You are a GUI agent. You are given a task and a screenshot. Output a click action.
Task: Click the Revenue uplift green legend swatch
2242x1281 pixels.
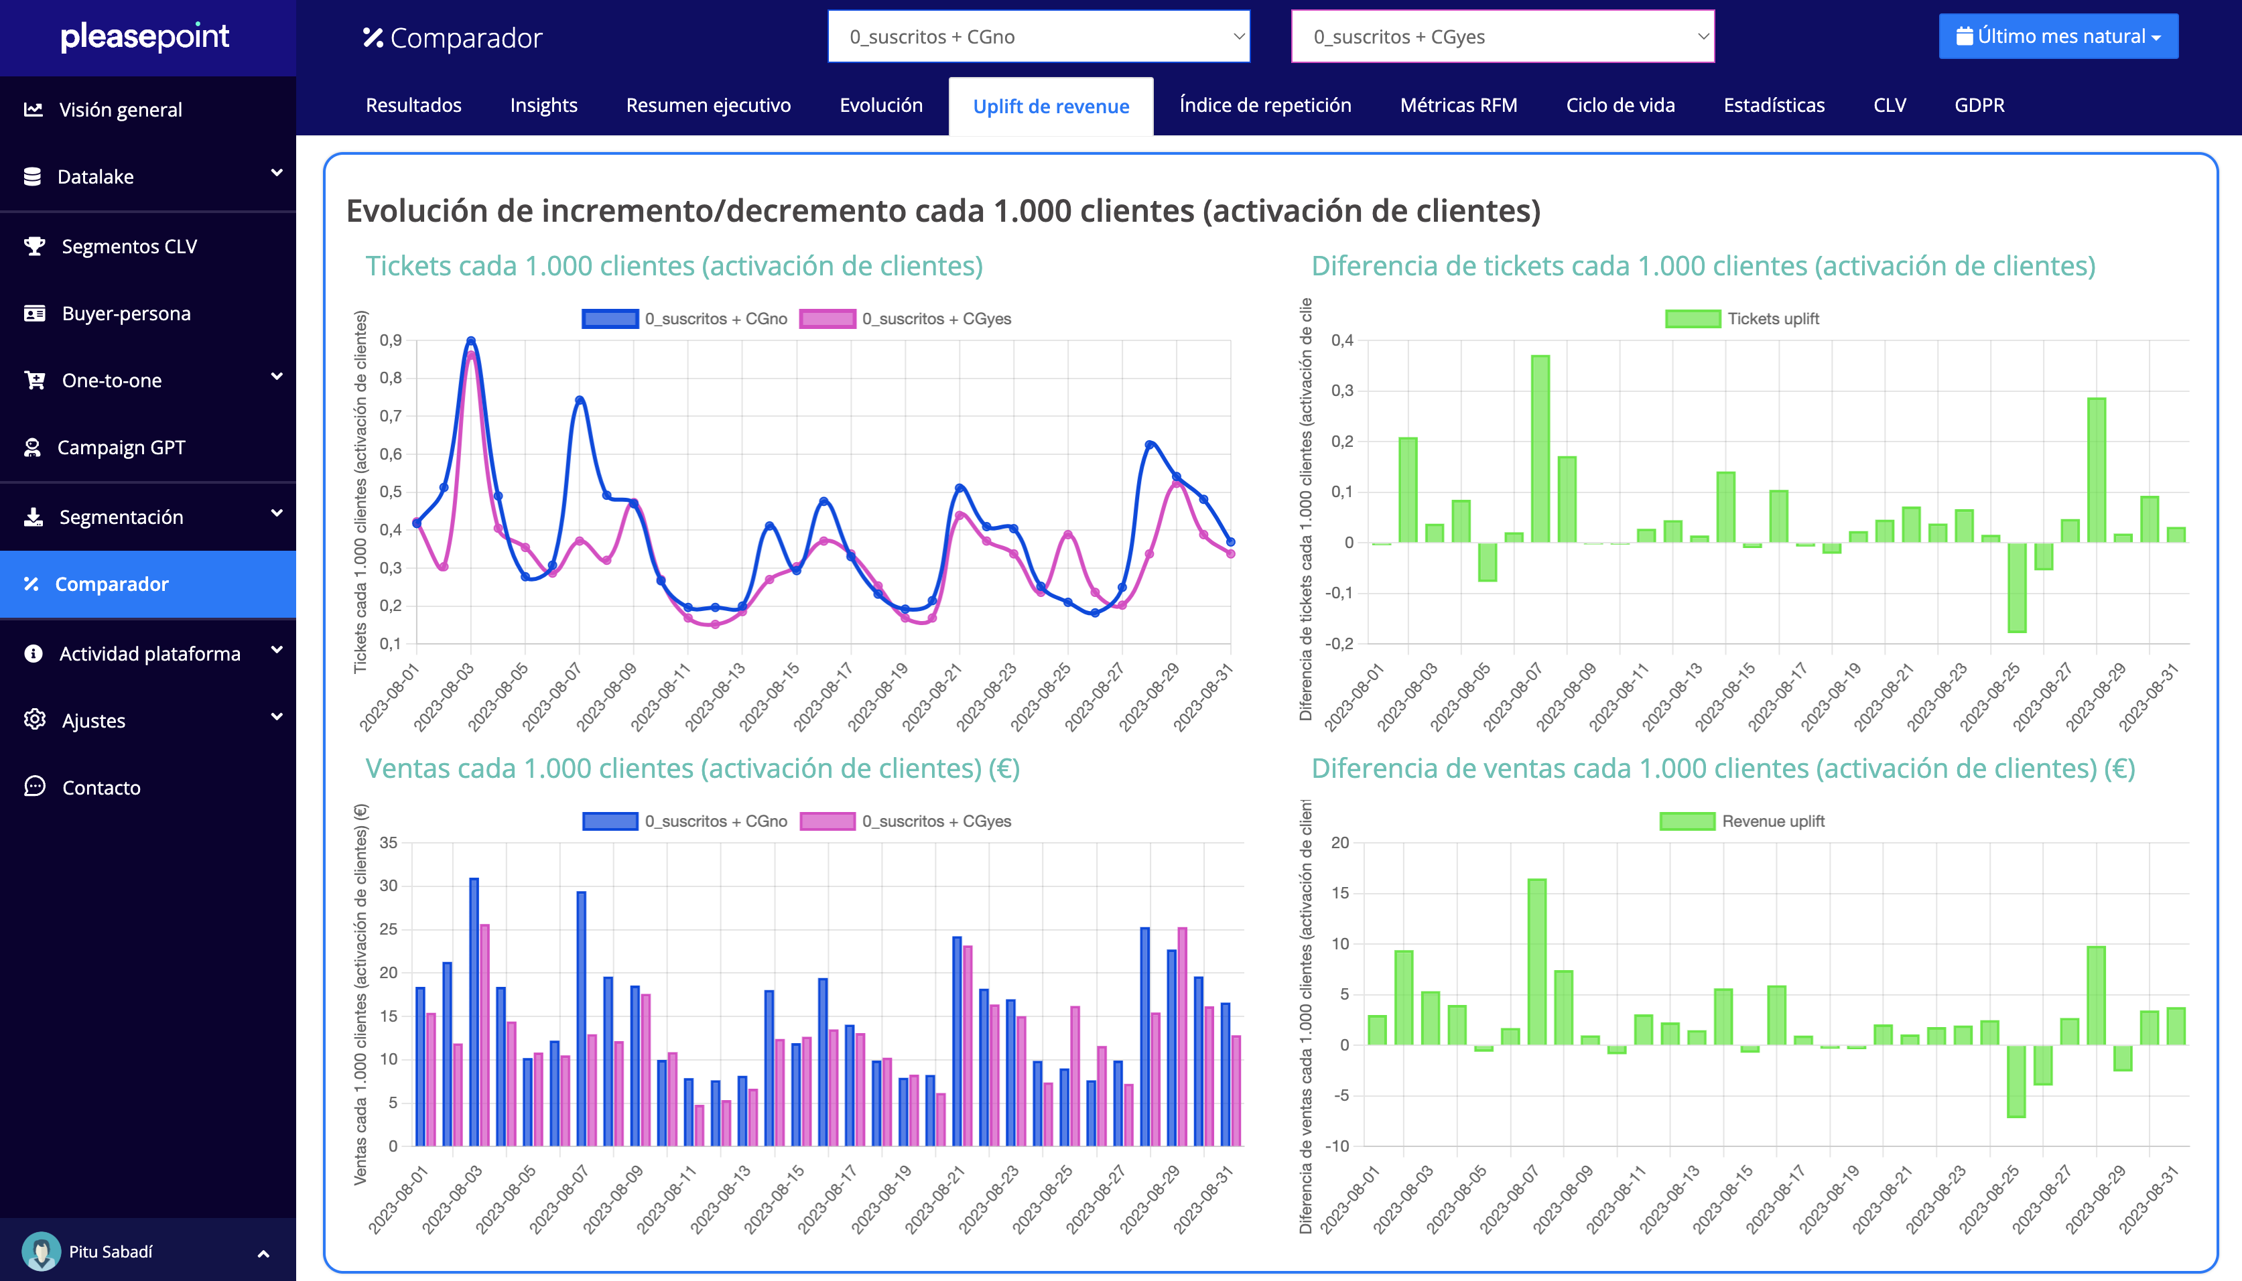pyautogui.click(x=1687, y=821)
